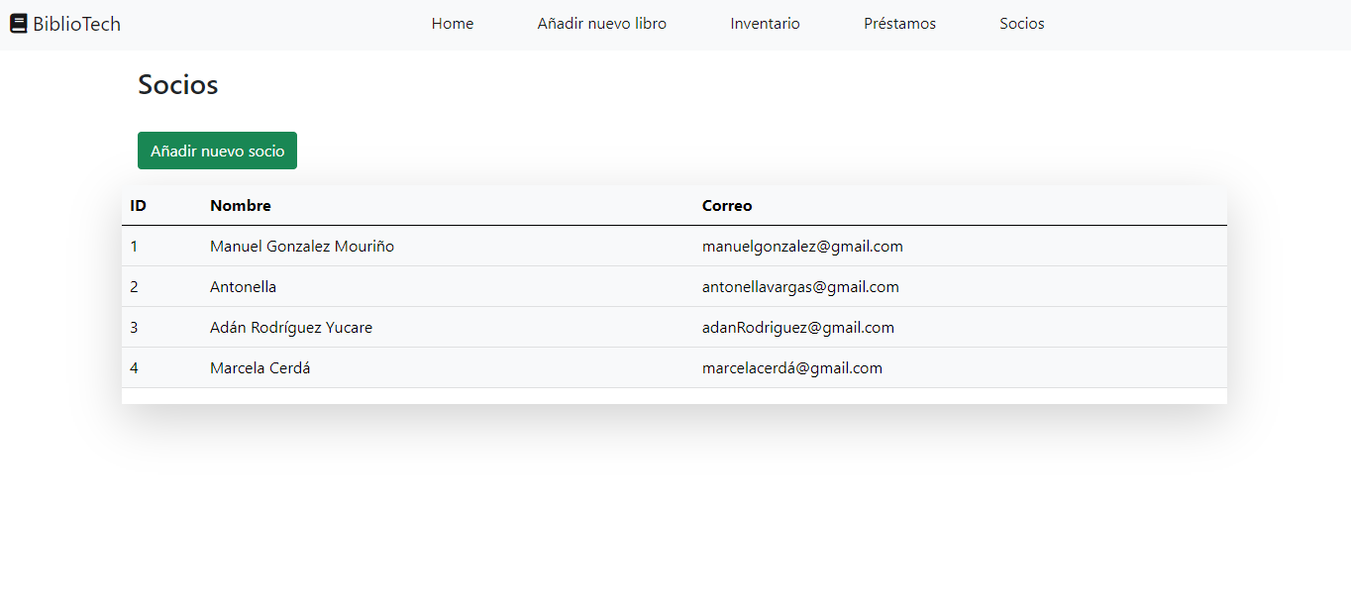Select antonellavargas@gmail.com email entry
This screenshot has width=1351, height=611.
coord(799,286)
